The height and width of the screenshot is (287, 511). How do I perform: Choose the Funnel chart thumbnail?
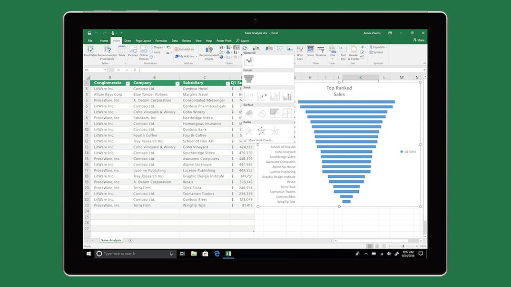249,78
